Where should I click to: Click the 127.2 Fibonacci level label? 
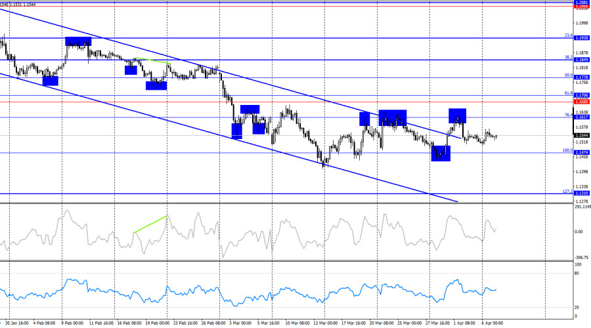click(567, 192)
